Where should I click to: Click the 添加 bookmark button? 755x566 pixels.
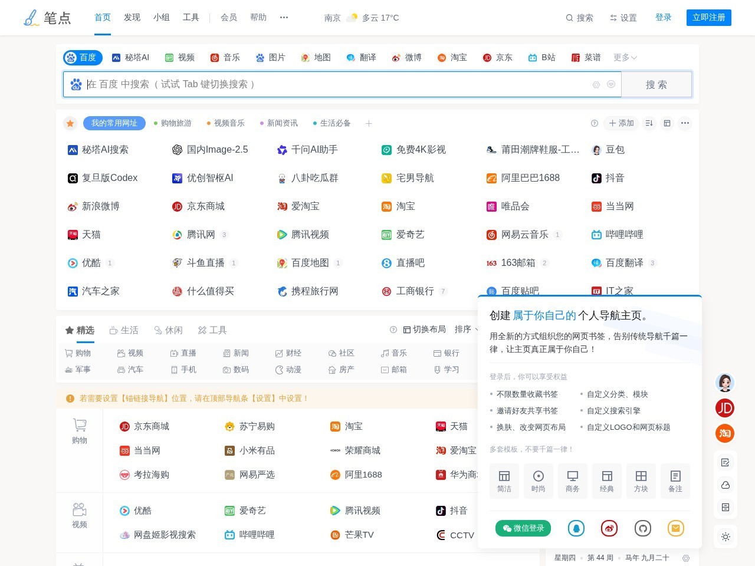click(x=622, y=123)
